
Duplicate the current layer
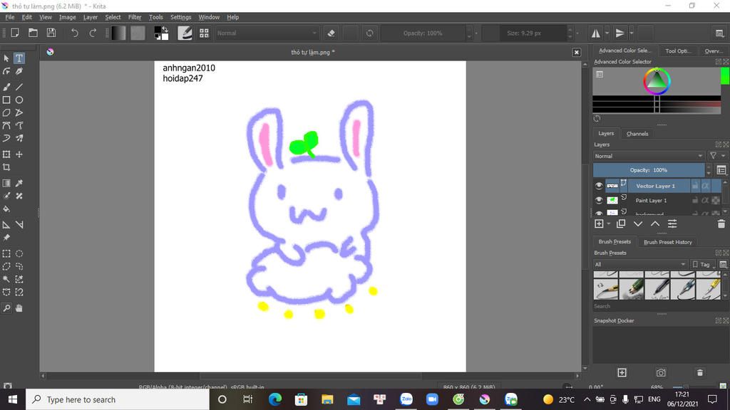click(621, 224)
